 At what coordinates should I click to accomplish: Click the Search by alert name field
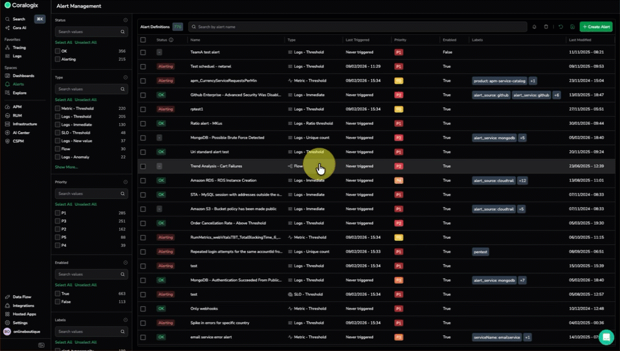pos(359,27)
